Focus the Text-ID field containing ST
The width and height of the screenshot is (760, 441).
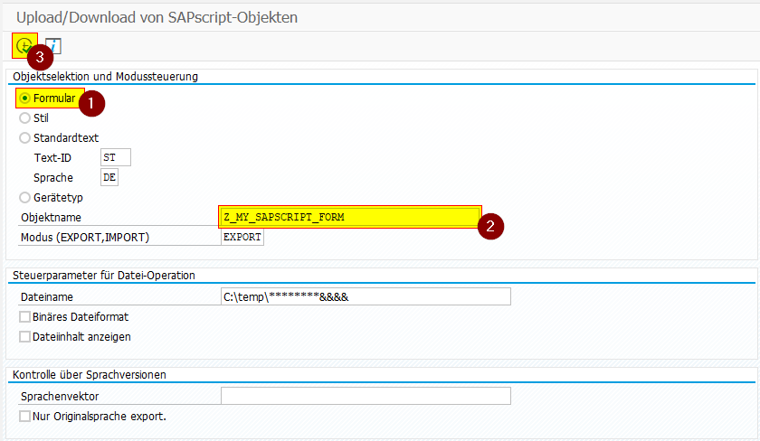pyautogui.click(x=116, y=158)
